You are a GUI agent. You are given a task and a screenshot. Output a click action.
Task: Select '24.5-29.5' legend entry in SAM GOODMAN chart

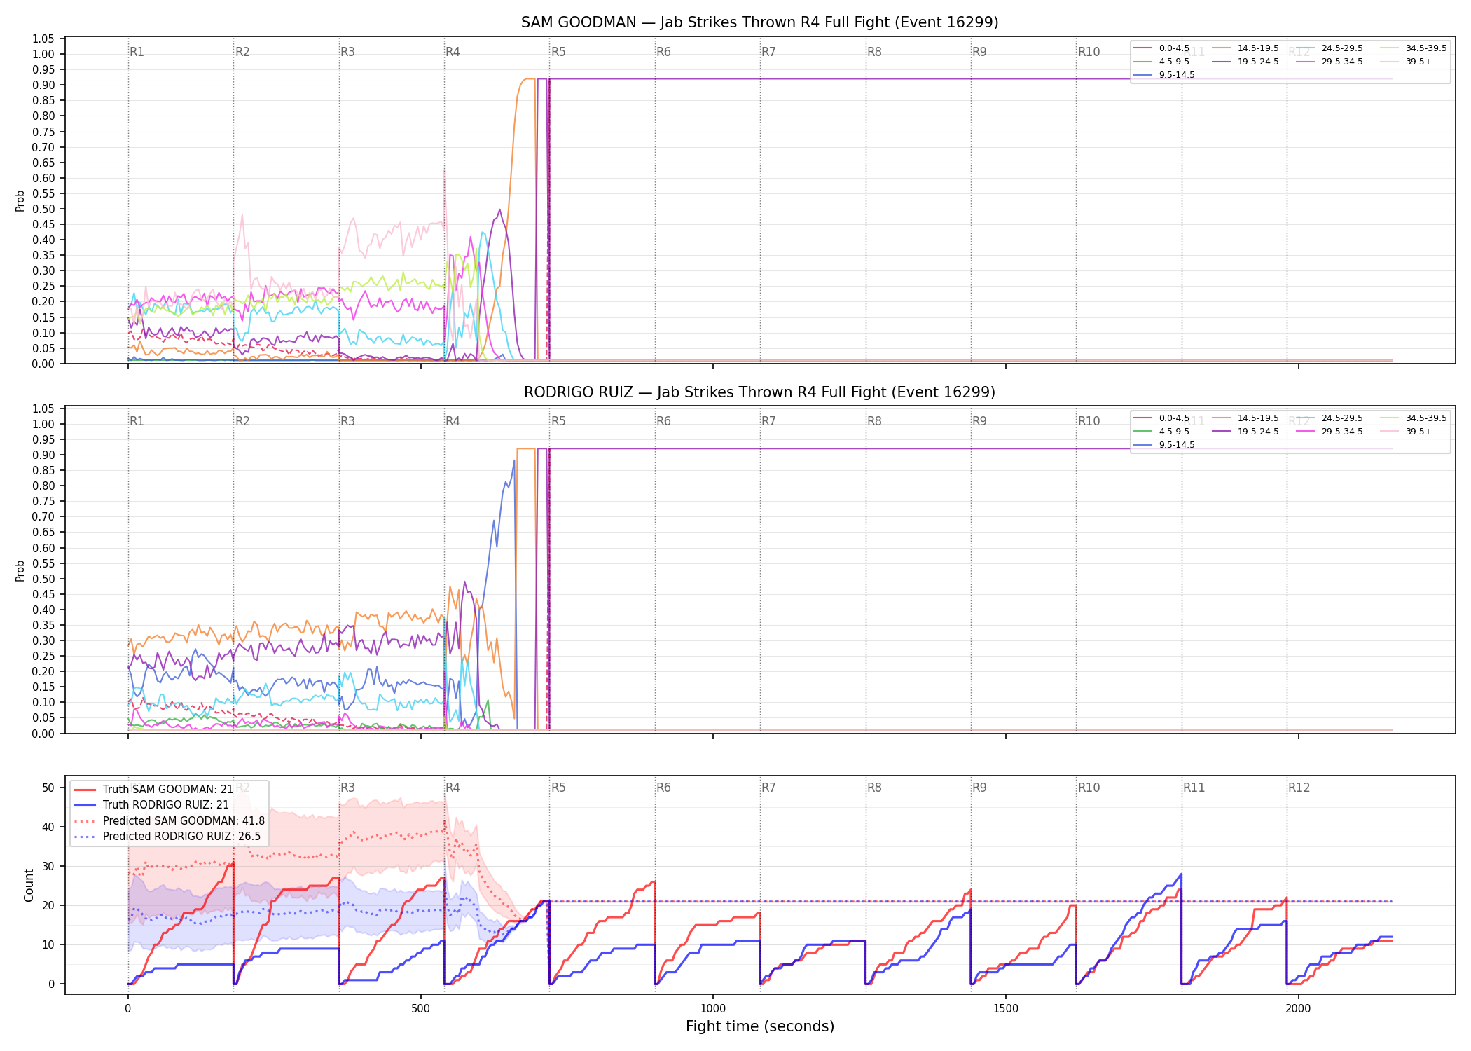[1330, 48]
